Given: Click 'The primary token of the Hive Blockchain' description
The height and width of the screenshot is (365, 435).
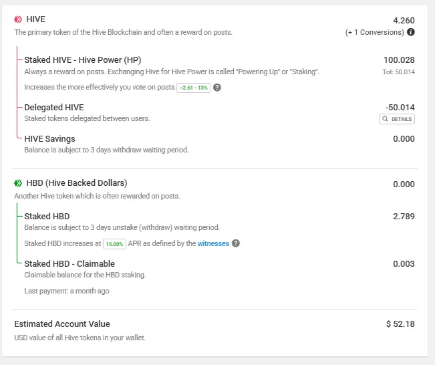Looking at the screenshot, I should click(124, 32).
